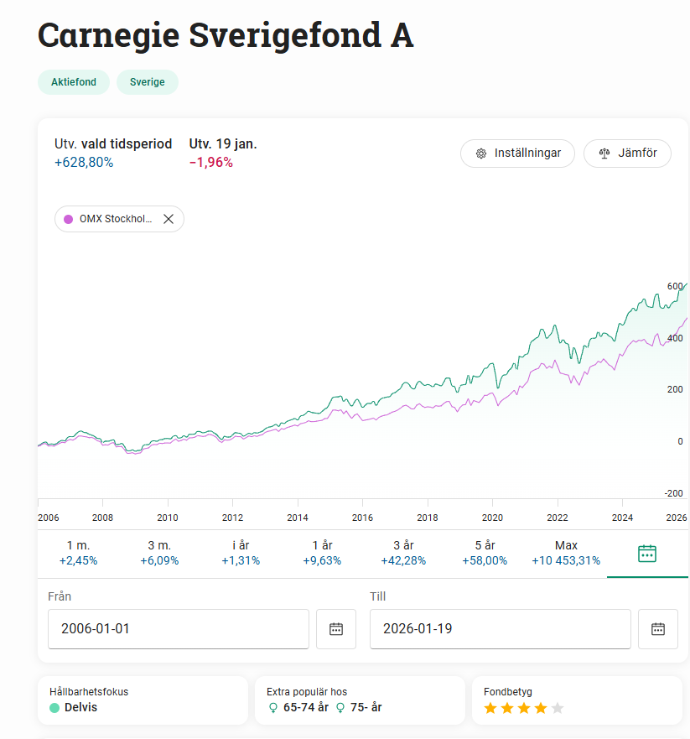Select the 3 år performance tab
Image resolution: width=690 pixels, height=739 pixels.
point(403,553)
